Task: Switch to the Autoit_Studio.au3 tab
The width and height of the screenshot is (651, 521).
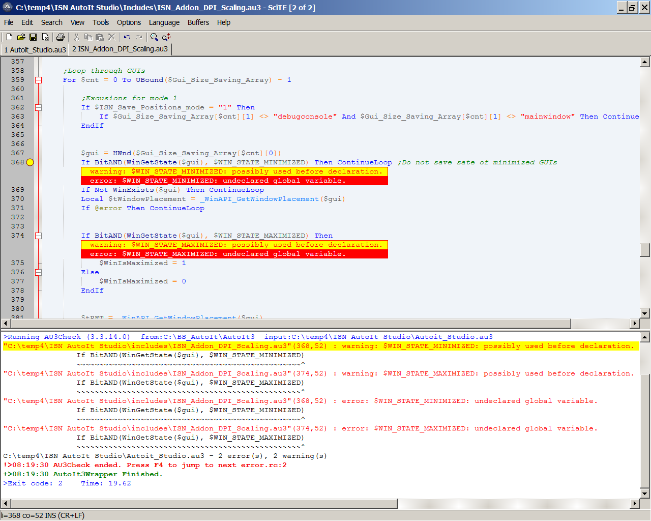Action: (35, 49)
